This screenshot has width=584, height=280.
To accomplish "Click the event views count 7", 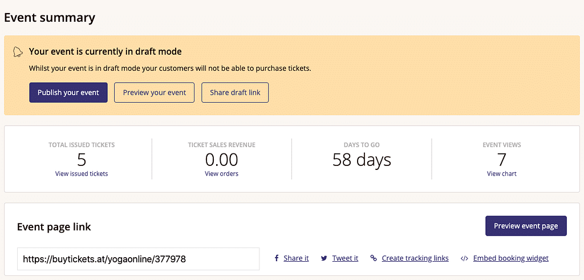I will pos(502,160).
